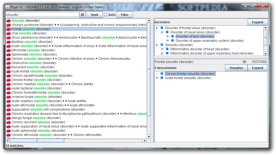Image resolution: width=276 pixels, height=155 pixels.
Task: Click the cherry icon beside Acute bacterial sinusitis
Action: [x=9, y=88]
